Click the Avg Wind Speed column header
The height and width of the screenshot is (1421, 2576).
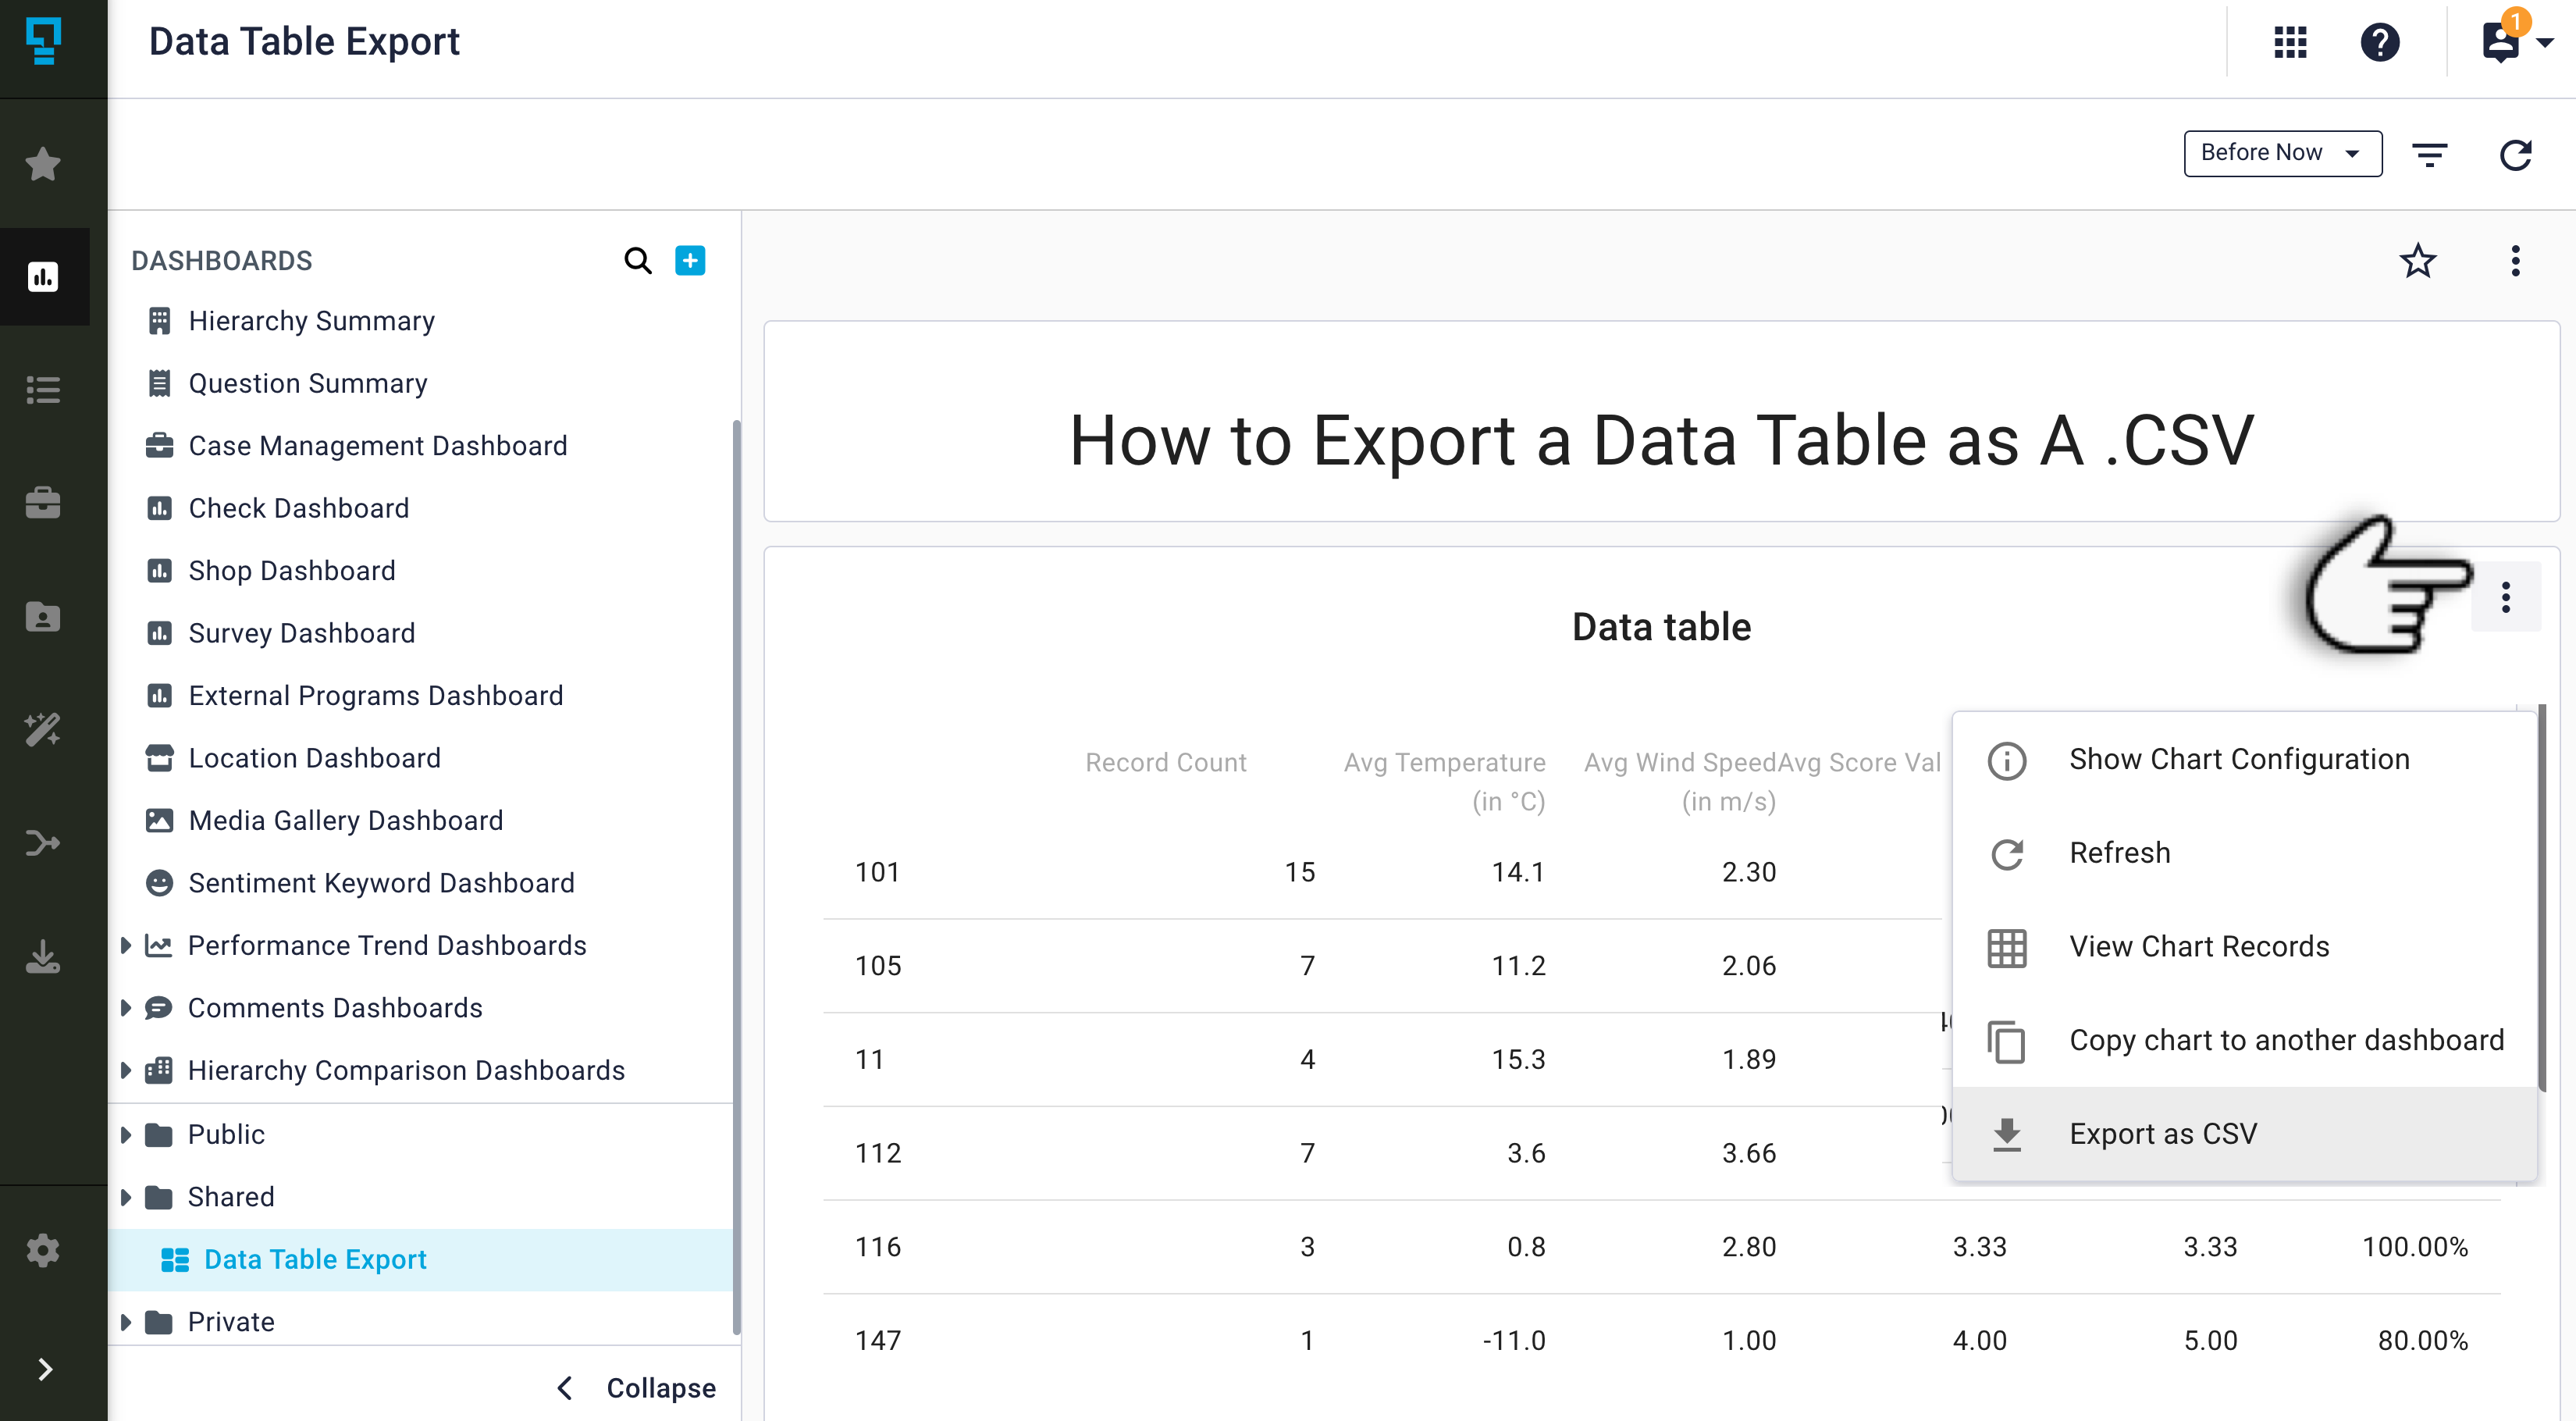coord(1680,781)
